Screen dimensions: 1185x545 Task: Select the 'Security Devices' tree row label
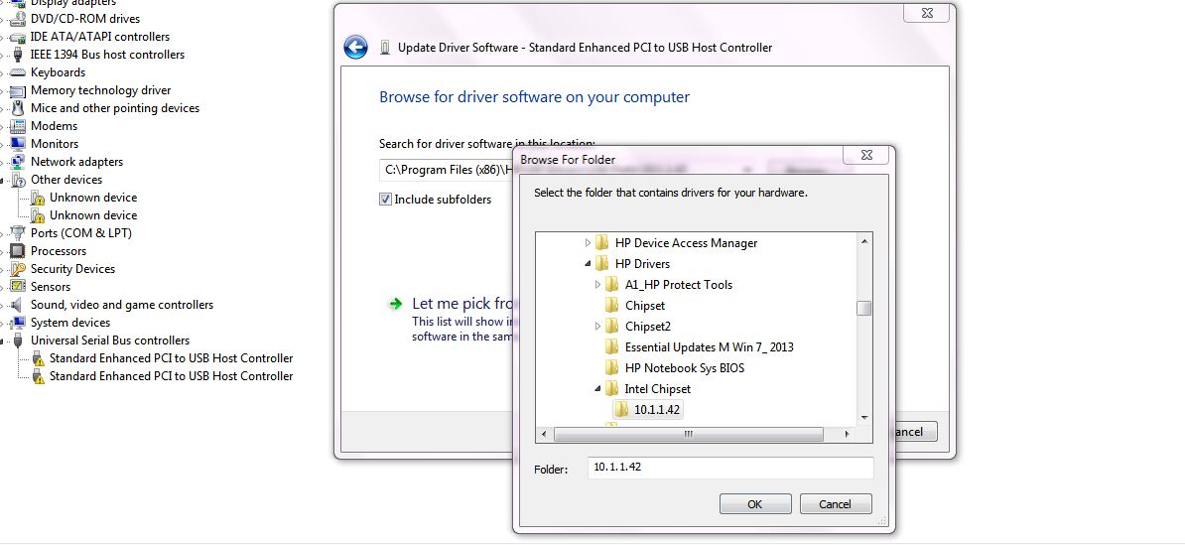pyautogui.click(x=72, y=269)
